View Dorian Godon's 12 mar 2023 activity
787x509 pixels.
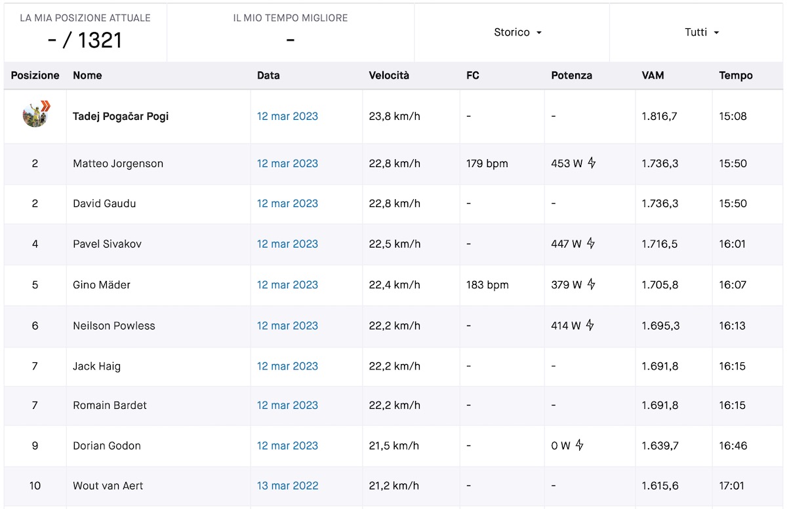pyautogui.click(x=287, y=446)
